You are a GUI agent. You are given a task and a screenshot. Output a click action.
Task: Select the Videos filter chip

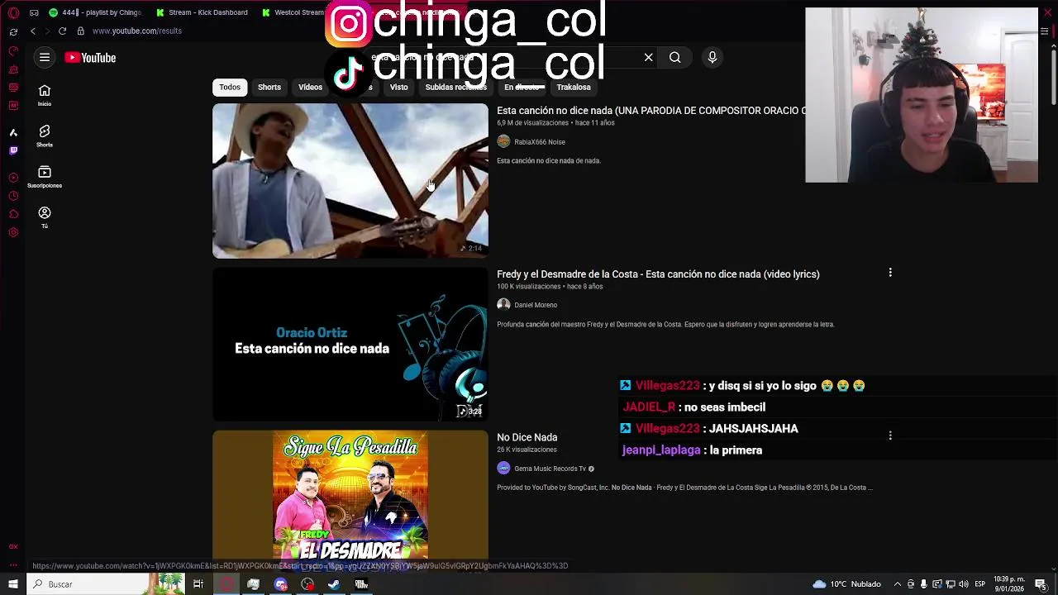point(310,87)
